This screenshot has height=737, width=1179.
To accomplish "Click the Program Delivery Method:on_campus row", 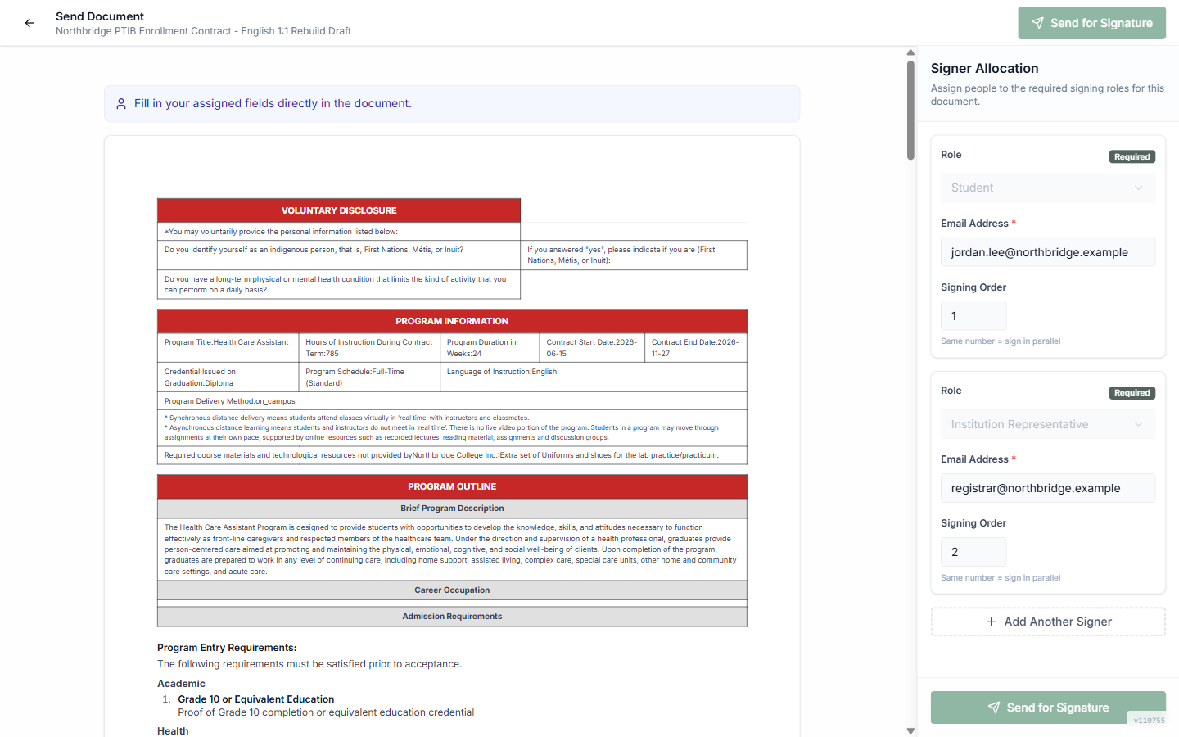I will pos(452,401).
